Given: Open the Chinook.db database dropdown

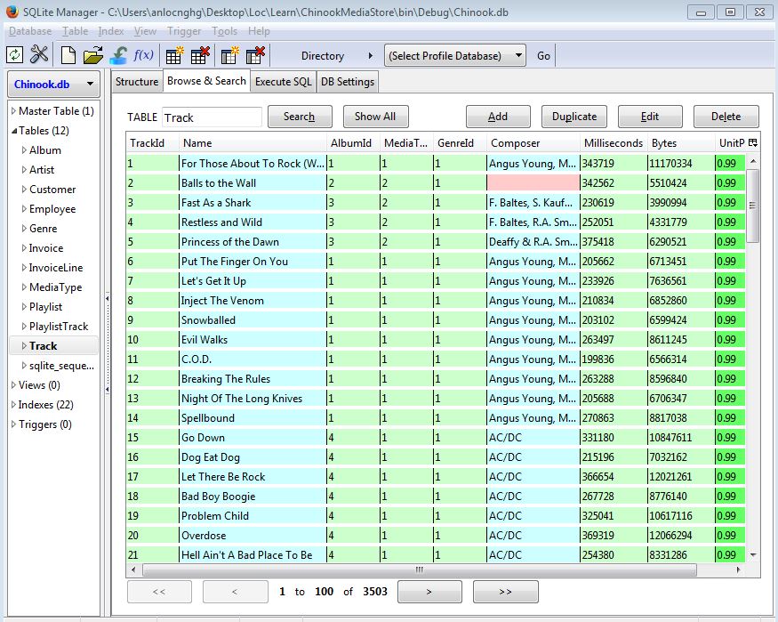Looking at the screenshot, I should click(x=53, y=84).
